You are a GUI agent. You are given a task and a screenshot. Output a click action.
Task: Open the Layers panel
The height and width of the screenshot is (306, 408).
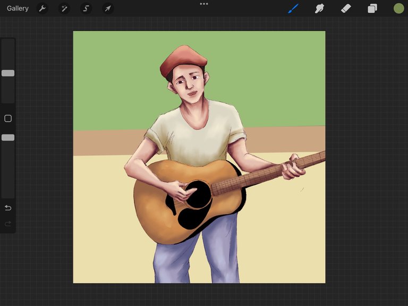(x=372, y=8)
